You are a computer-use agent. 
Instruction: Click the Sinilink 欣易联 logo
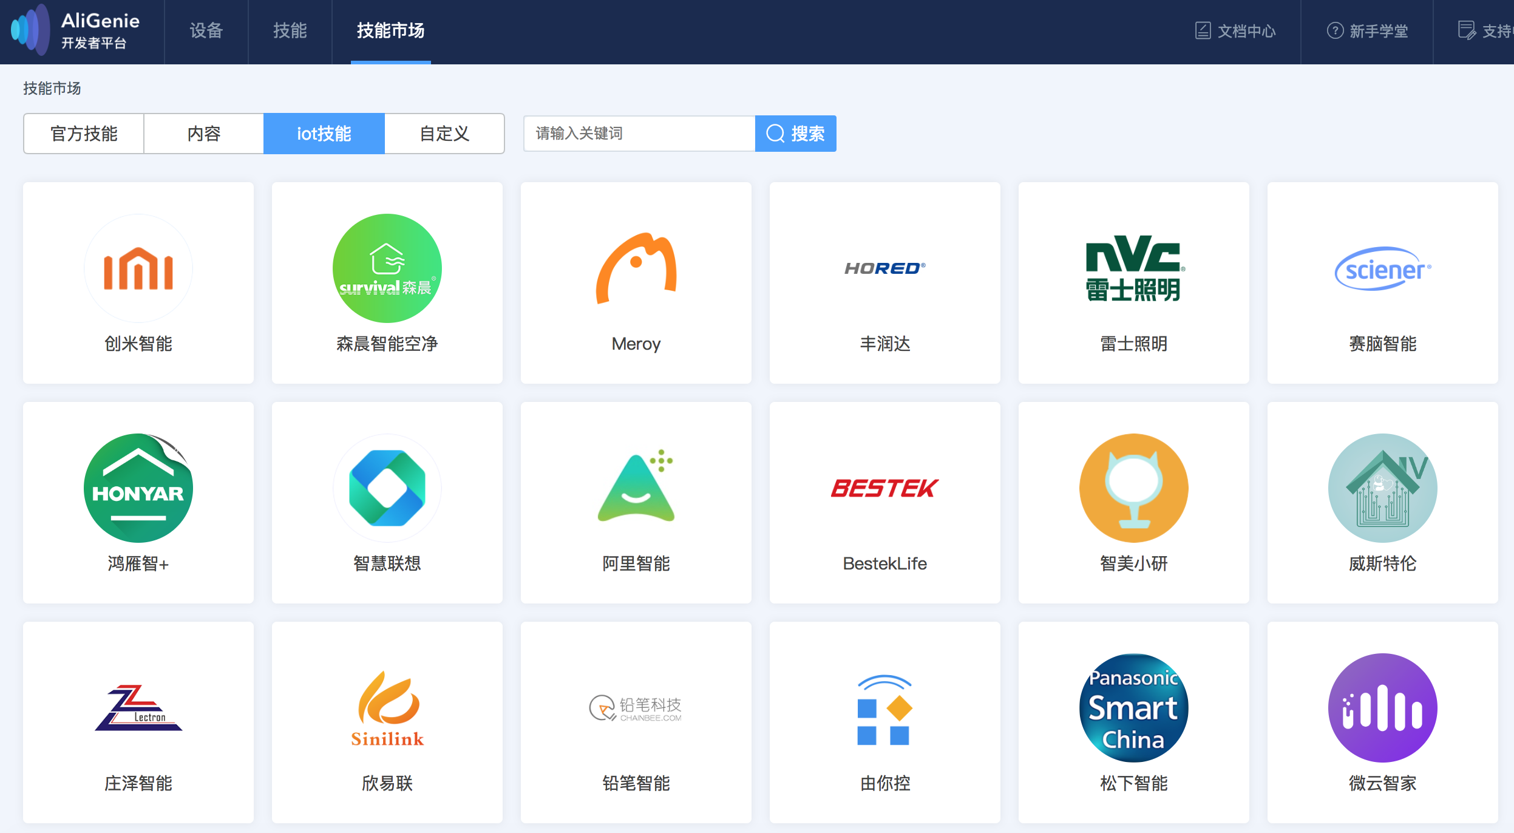click(x=387, y=708)
